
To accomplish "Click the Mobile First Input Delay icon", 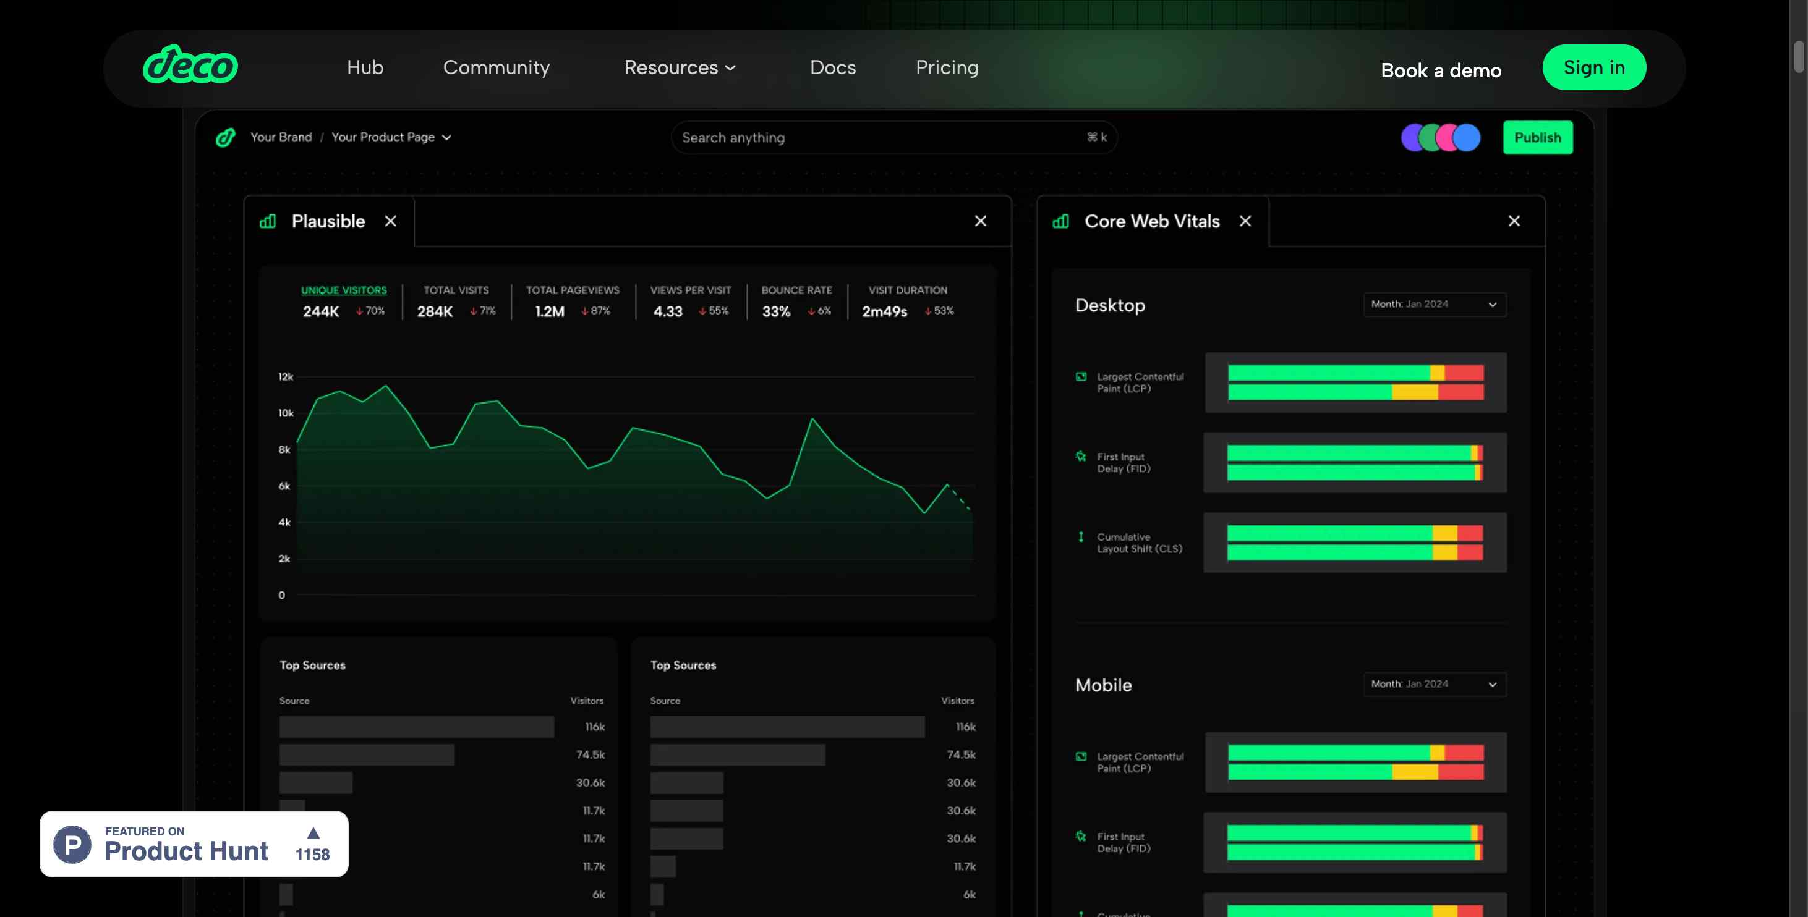I will [1081, 836].
